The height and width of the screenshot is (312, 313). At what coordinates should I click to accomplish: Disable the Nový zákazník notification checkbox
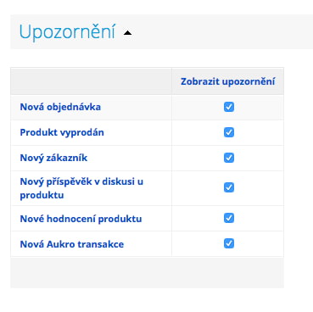(229, 158)
